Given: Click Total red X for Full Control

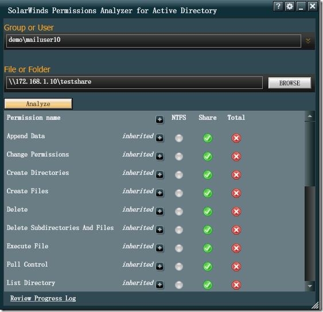Looking at the screenshot, I should click(236, 266).
